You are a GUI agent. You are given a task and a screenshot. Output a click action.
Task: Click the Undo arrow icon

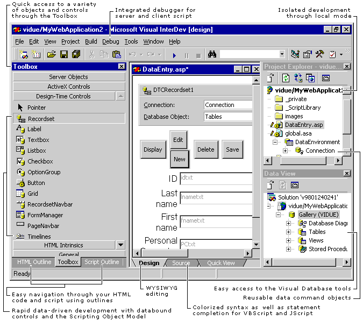coord(132,54)
